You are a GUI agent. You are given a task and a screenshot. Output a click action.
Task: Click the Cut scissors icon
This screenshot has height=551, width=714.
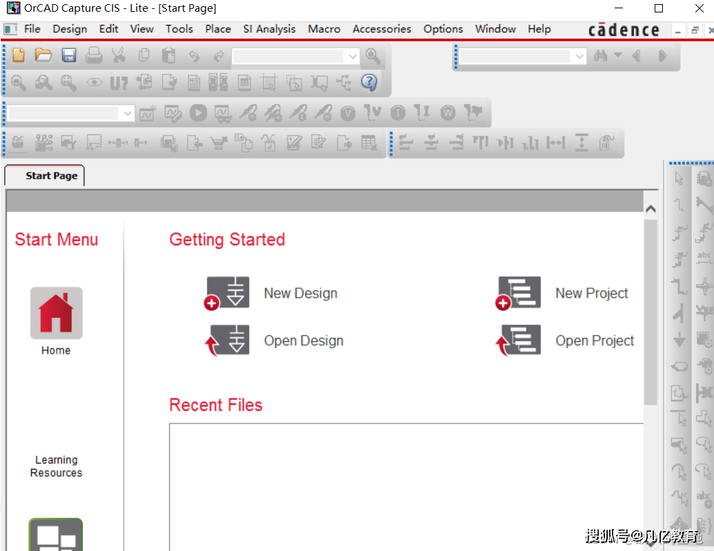pyautogui.click(x=119, y=56)
